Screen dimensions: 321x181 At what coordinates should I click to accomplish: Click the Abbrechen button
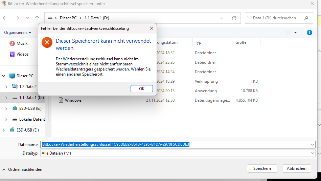pyautogui.click(x=296, y=168)
